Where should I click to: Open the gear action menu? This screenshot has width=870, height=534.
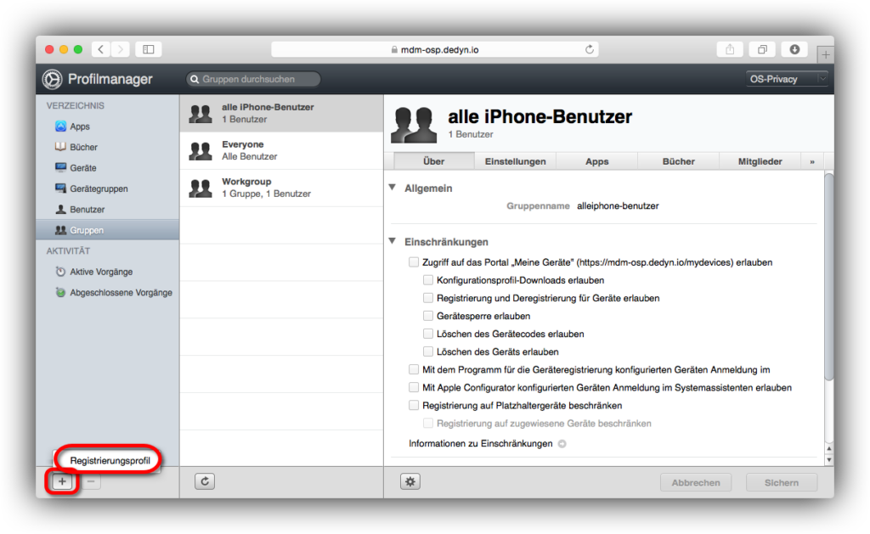click(x=410, y=481)
